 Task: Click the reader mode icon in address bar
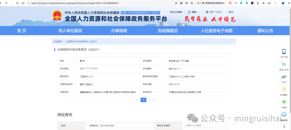[181, 3]
